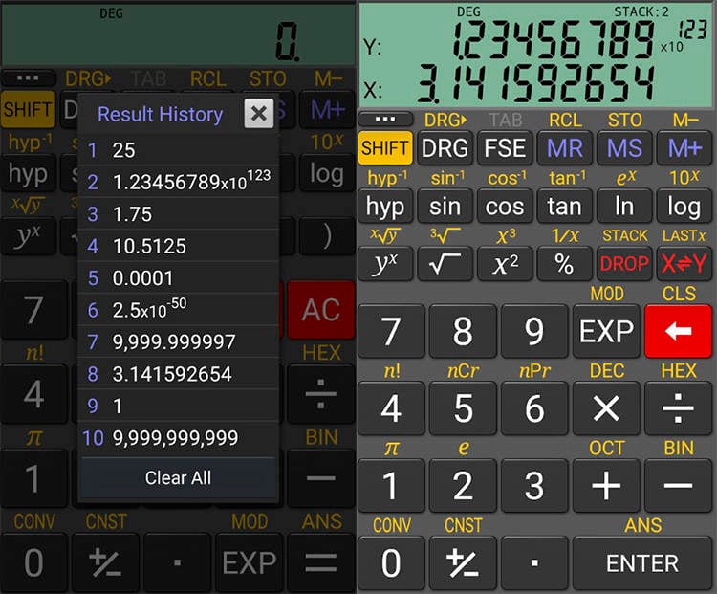Tap the square root key
The image size is (717, 594).
tap(445, 264)
